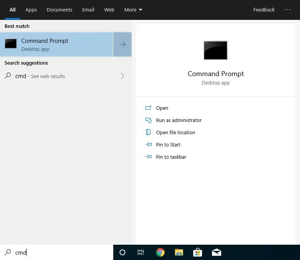Expand the cmd web results chevron
The height and width of the screenshot is (260, 300).
122,76
